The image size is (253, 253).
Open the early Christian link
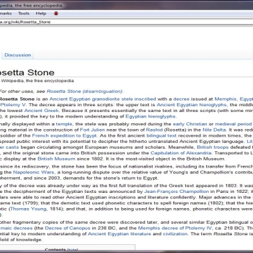(190, 124)
